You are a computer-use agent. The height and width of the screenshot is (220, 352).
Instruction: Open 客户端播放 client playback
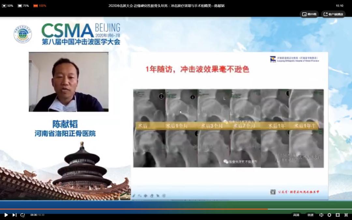coord(333,14)
